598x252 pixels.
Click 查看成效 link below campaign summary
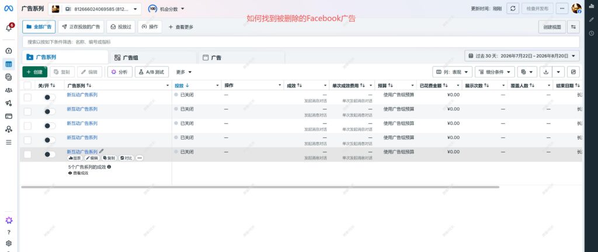(78, 173)
